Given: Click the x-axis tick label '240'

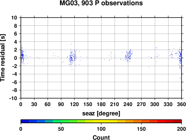Looking at the screenshot, I should 128,104.
